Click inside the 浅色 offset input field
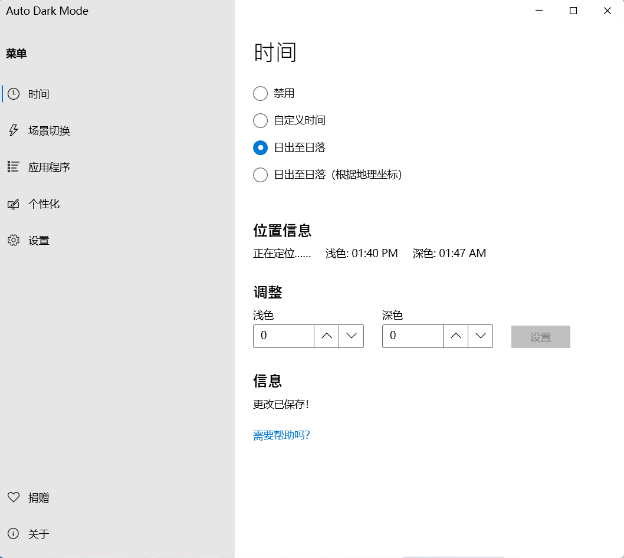This screenshot has height=558, width=624. click(283, 336)
